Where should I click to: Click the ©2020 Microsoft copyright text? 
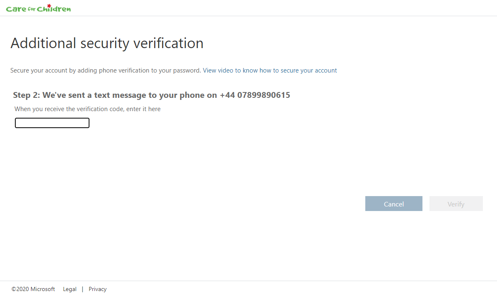point(33,289)
